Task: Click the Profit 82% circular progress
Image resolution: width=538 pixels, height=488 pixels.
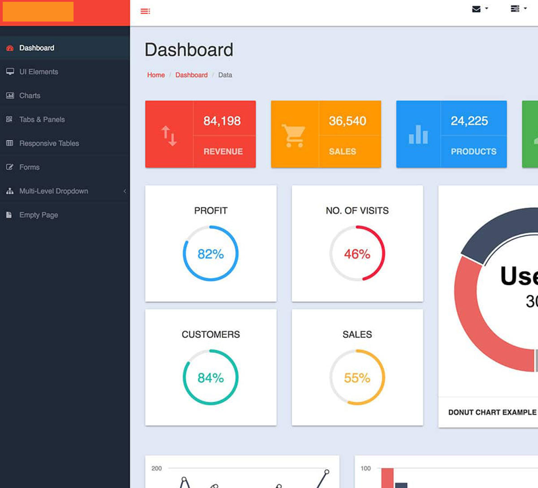Action: (211, 253)
